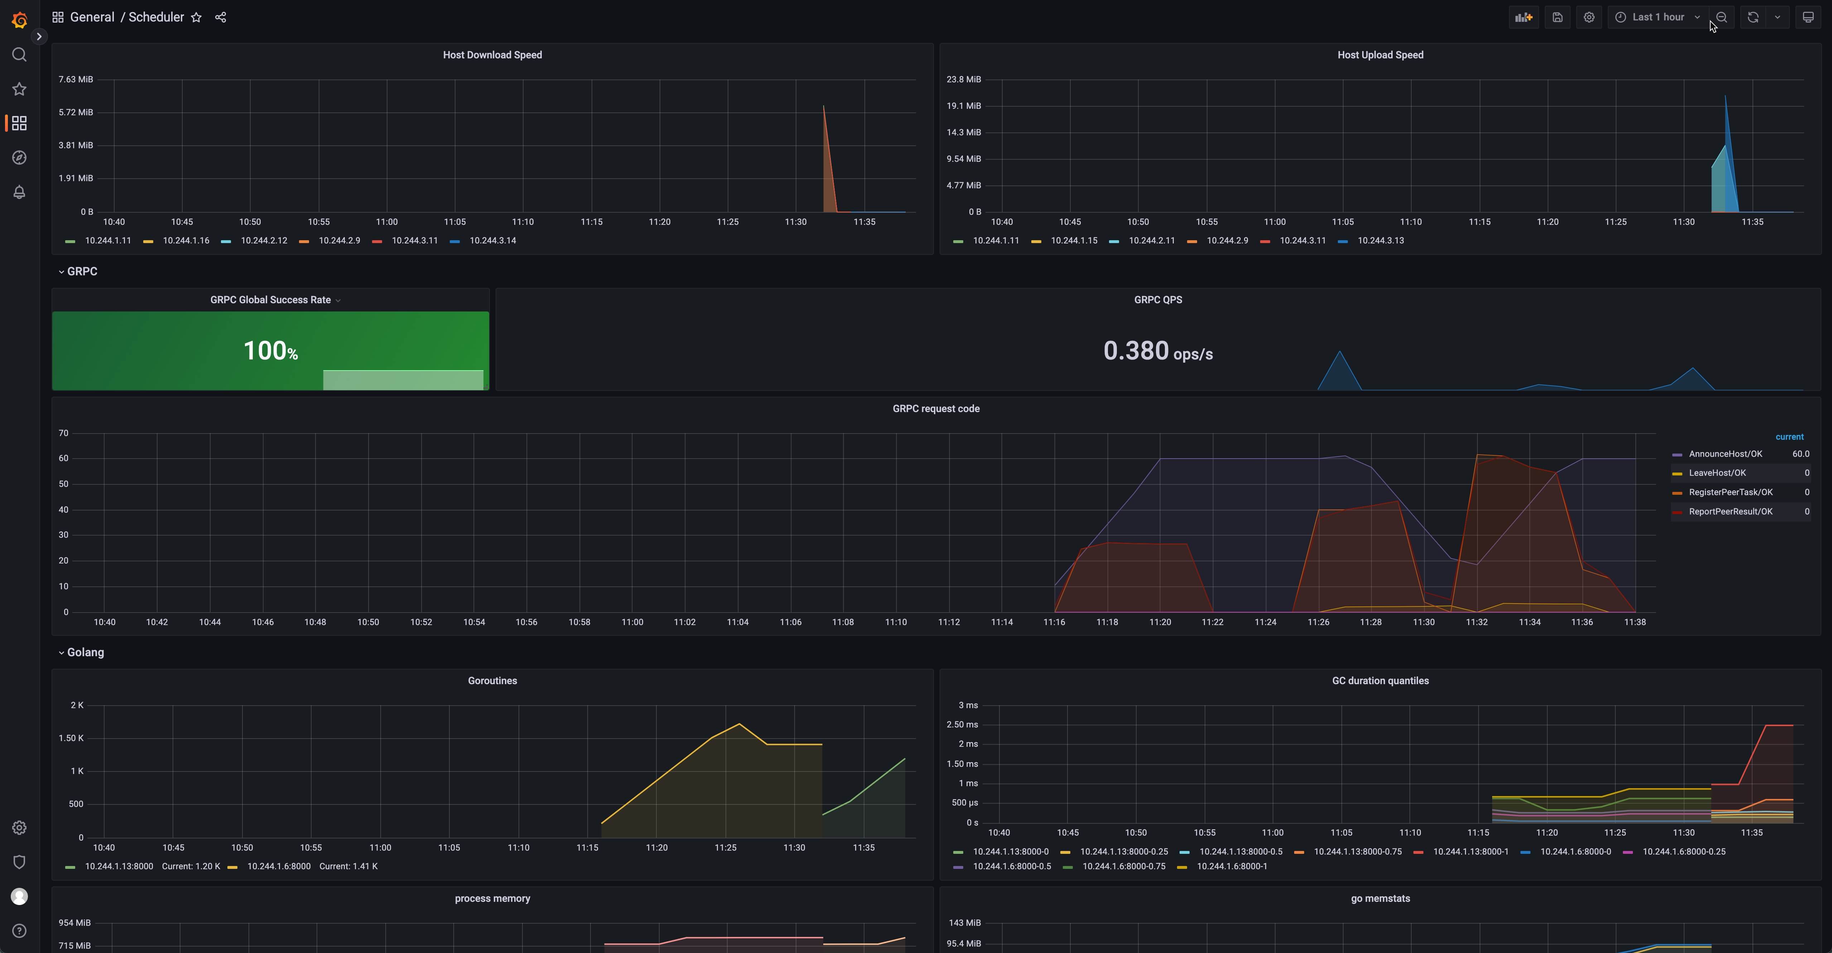Open the Alerting bell icon
Screen dimensions: 1832x953
(x=19, y=192)
